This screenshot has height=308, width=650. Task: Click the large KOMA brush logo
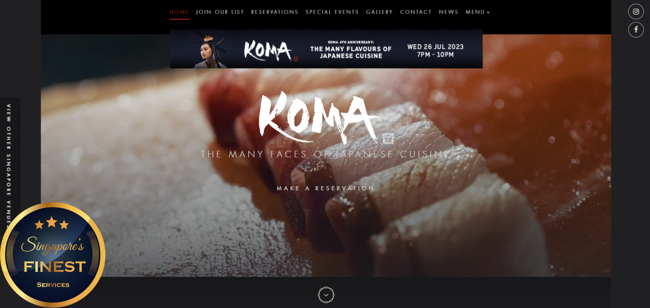click(318, 117)
